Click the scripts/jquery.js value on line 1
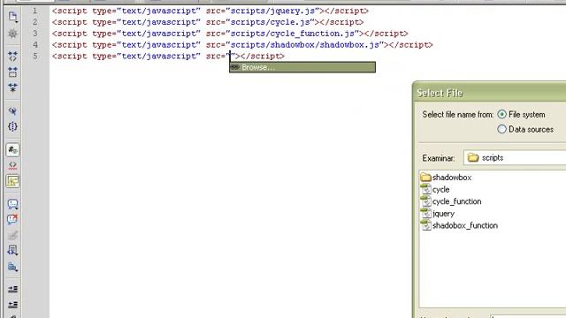 click(x=272, y=11)
